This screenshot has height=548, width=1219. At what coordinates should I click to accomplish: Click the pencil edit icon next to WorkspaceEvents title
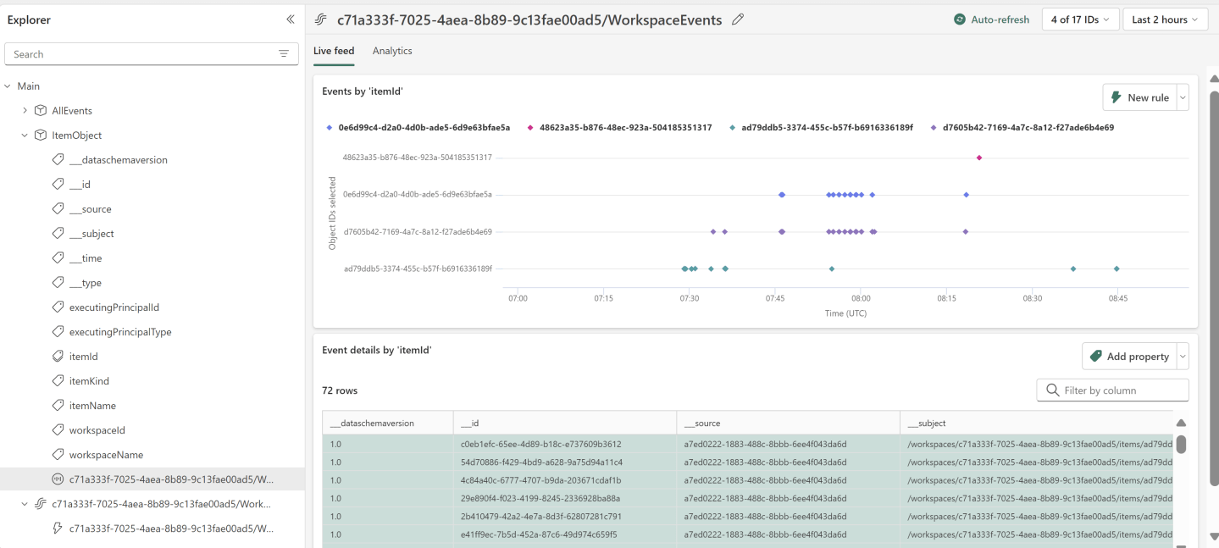click(x=736, y=19)
